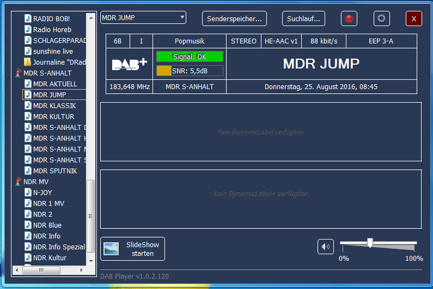This screenshot has width=433, height=289.
Task: Select MDR KLASSIK in the station list
Action: (x=54, y=106)
